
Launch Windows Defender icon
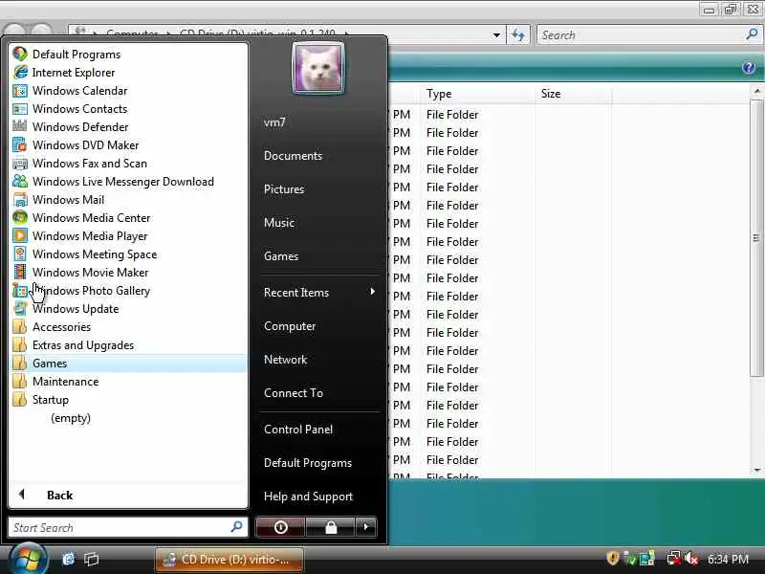click(20, 127)
